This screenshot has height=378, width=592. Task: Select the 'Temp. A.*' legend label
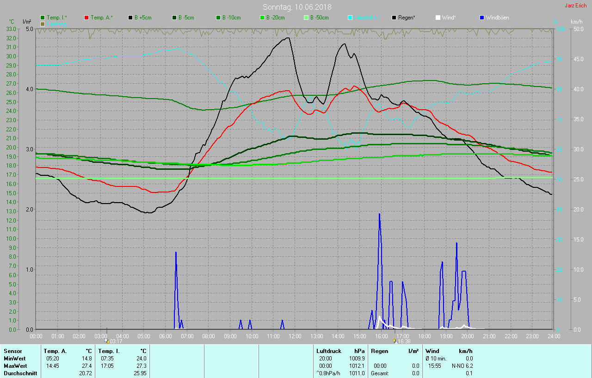coord(101,18)
